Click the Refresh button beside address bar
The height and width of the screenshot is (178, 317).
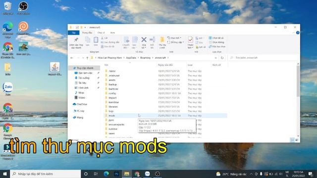pyautogui.click(x=222, y=58)
